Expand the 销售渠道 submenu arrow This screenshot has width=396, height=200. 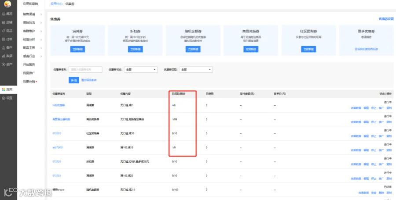click(x=41, y=14)
